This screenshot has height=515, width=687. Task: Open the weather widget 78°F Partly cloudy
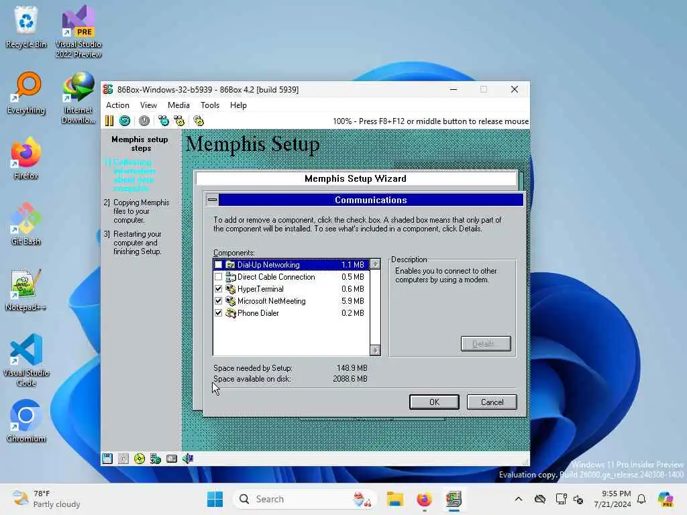47,499
